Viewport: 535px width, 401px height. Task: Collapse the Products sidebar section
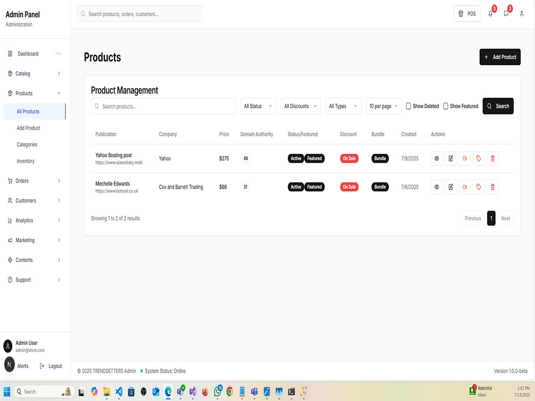tap(34, 93)
